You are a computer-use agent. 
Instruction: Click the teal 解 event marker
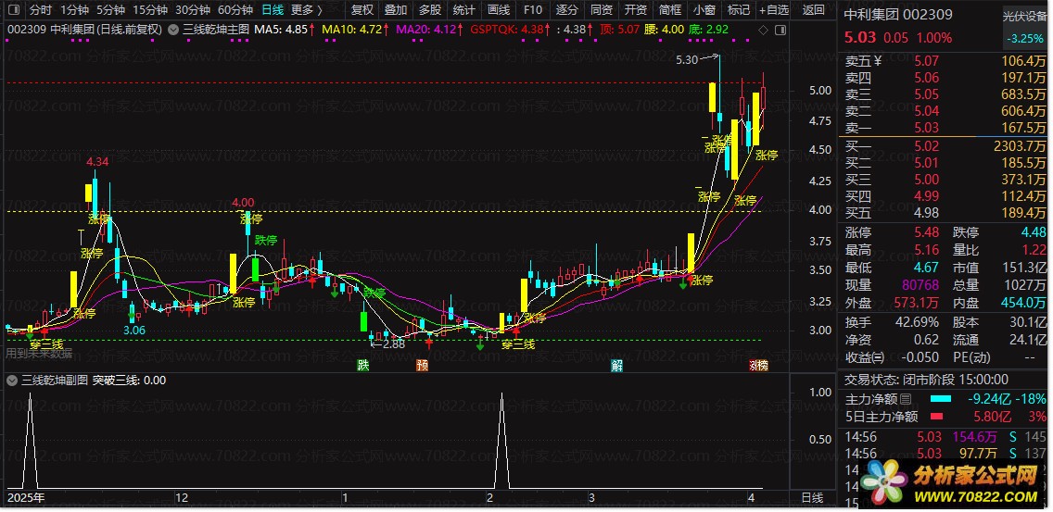(x=616, y=366)
